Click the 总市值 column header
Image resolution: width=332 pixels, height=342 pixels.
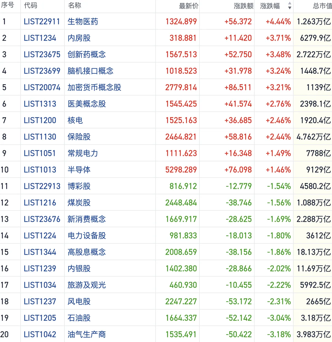point(322,6)
